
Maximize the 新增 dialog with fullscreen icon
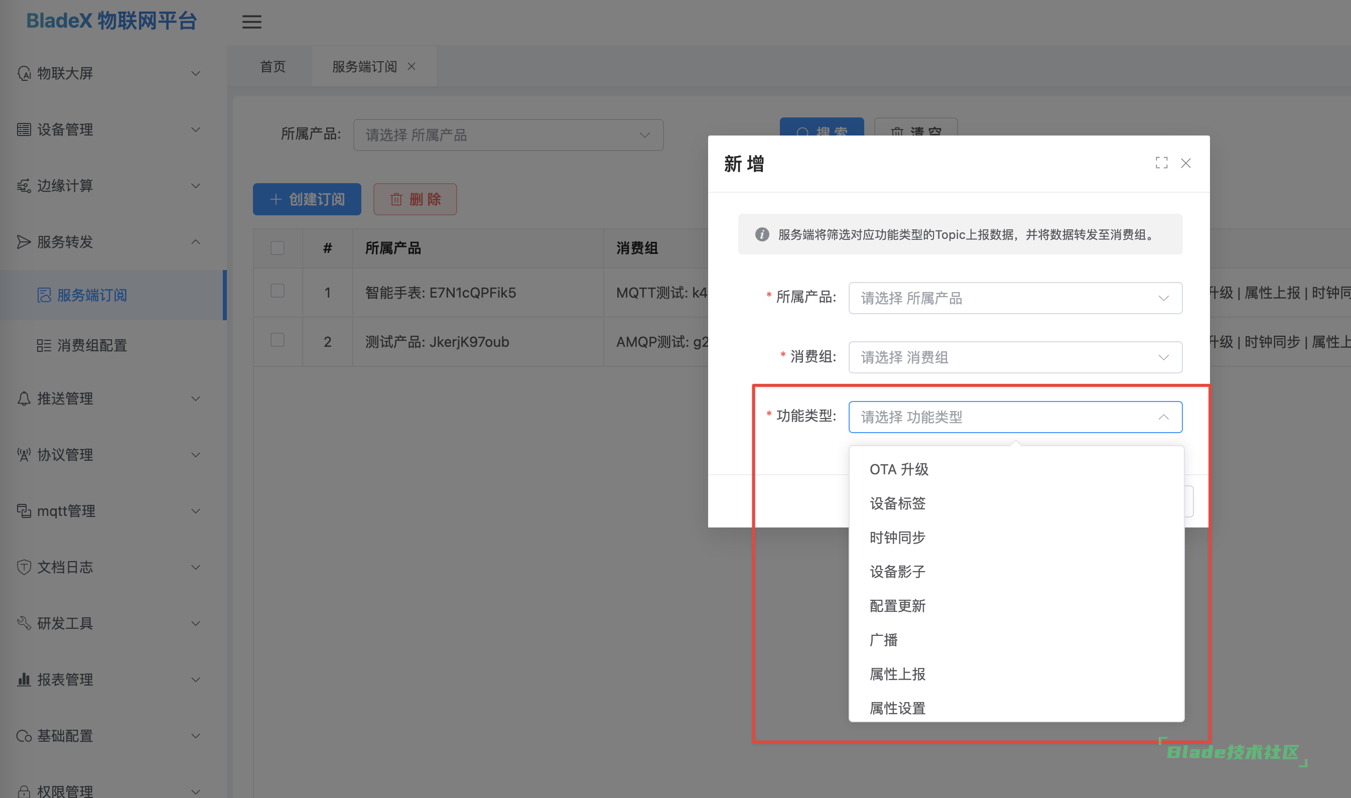[1162, 163]
